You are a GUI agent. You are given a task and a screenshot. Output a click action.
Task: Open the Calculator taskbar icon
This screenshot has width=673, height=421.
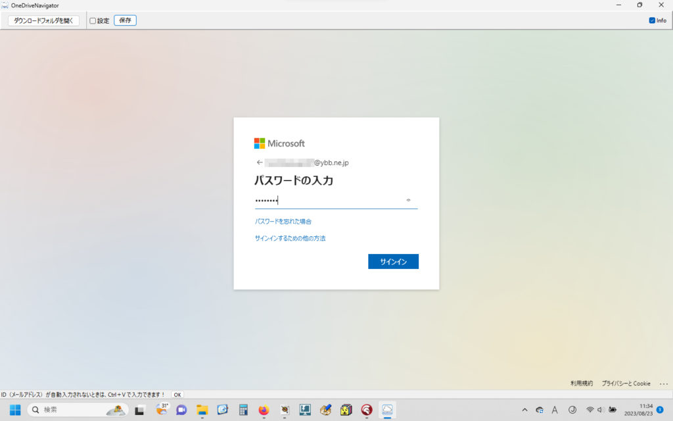click(243, 410)
